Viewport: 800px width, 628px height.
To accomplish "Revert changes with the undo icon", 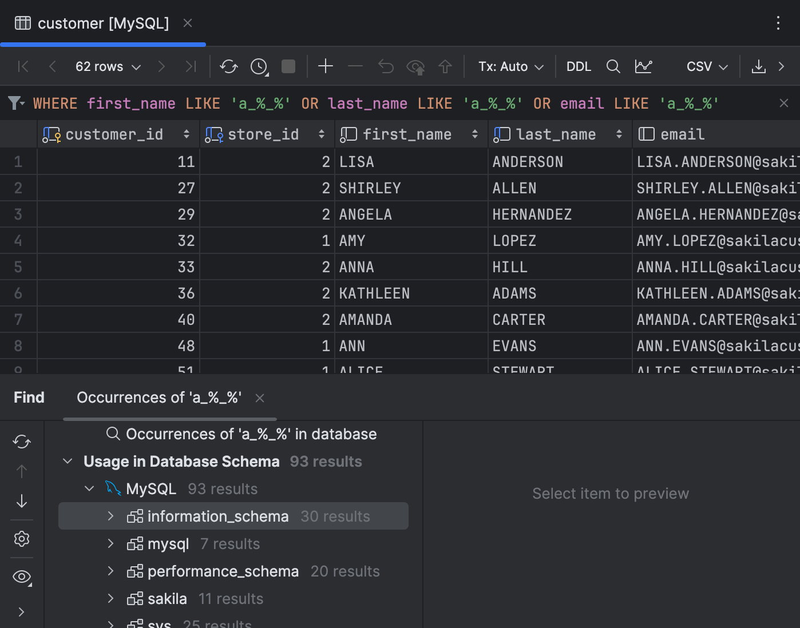I will click(385, 66).
